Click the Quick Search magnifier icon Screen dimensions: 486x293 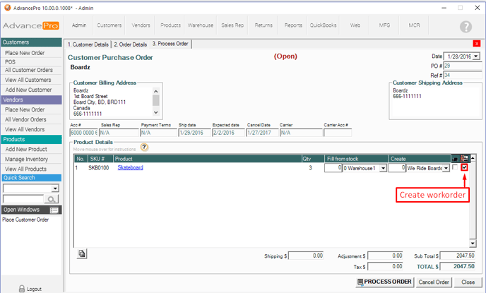[x=52, y=200]
